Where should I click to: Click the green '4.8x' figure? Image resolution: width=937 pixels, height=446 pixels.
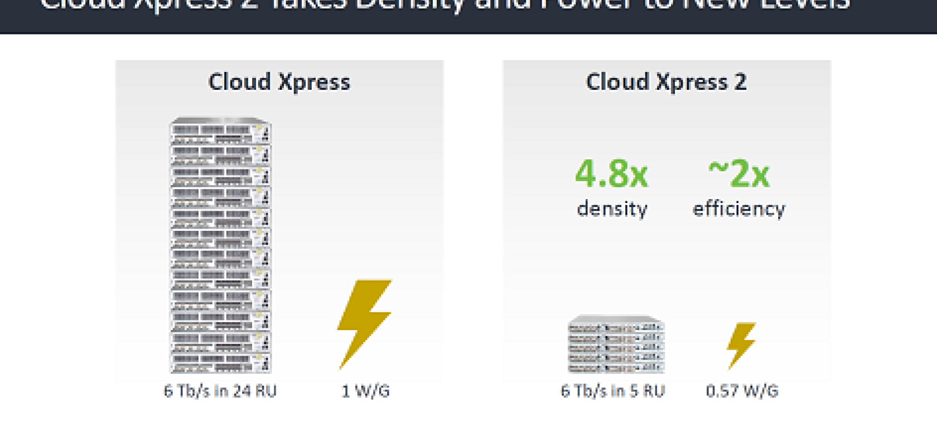click(611, 173)
